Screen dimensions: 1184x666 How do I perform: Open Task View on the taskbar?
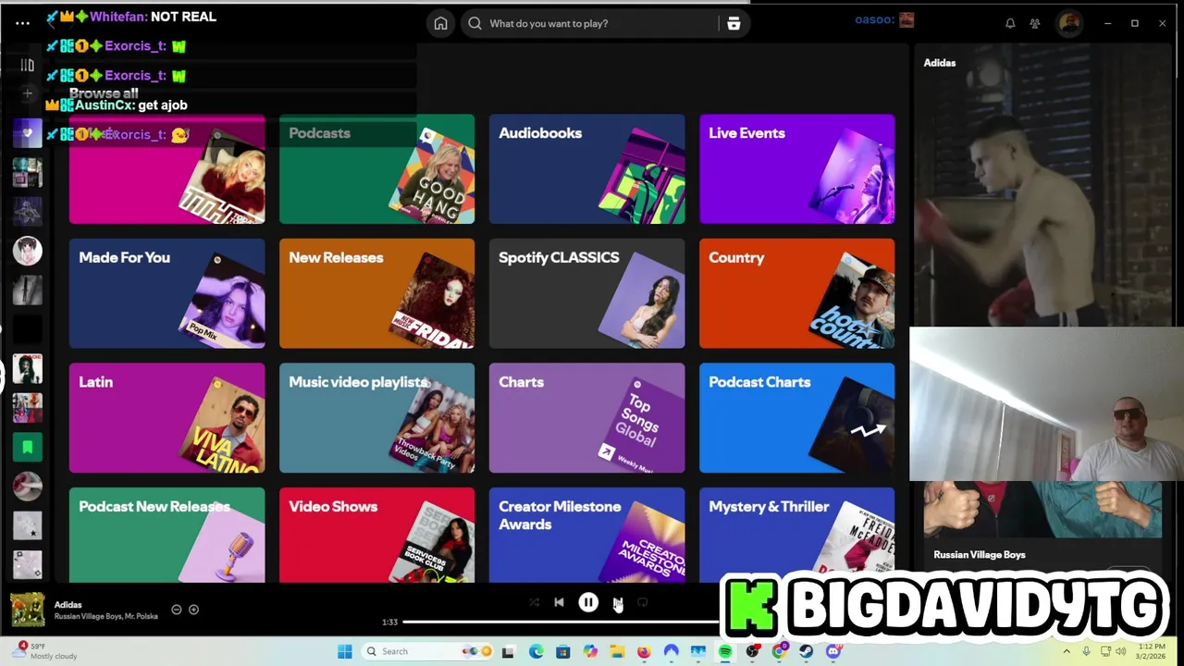click(508, 651)
